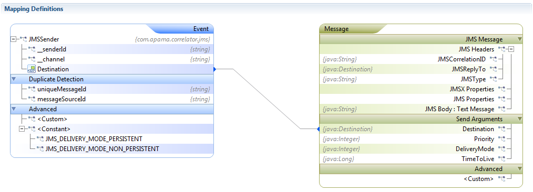
Task: Select the Message panel tab
Action: coord(336,29)
